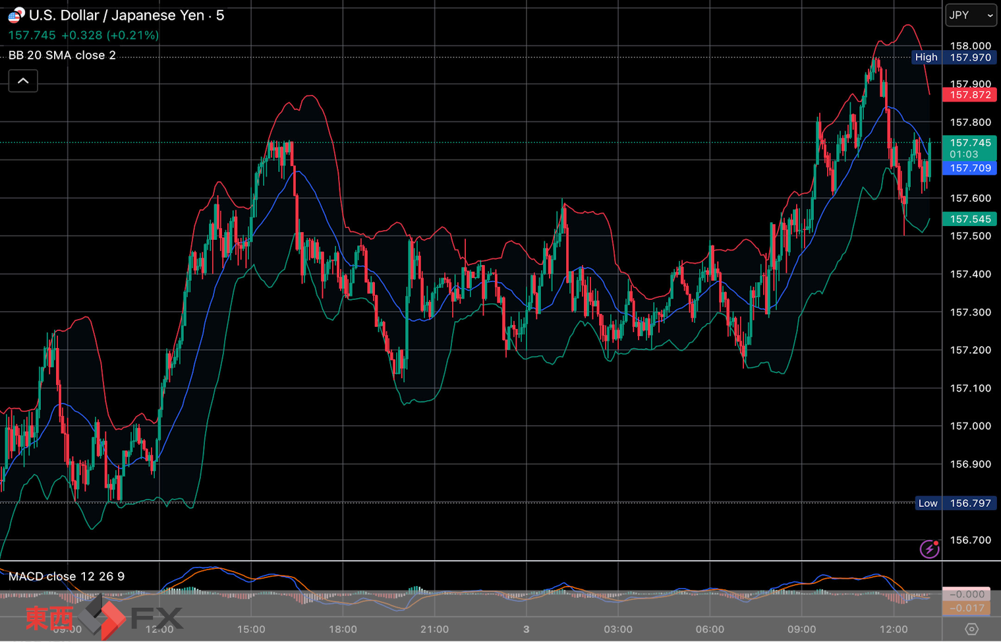1001x642 pixels.
Task: Select the BB 20 SMA close 2 legend
Action: pos(62,55)
